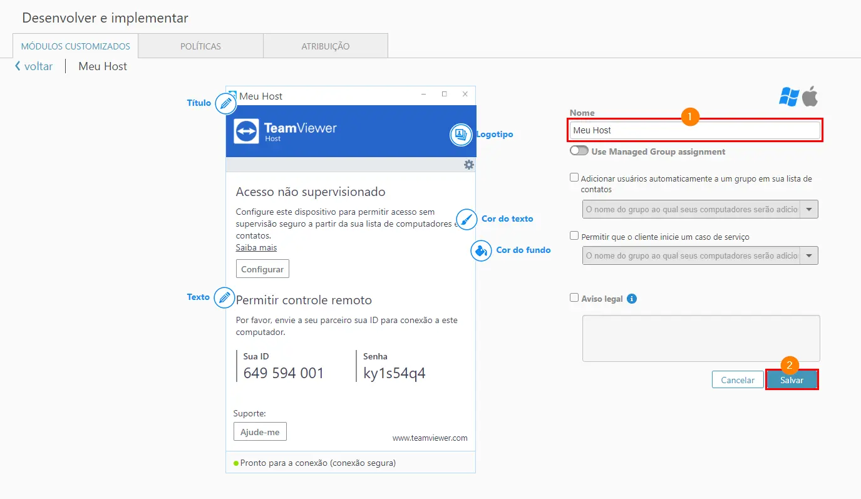Click the Título label

click(x=199, y=103)
